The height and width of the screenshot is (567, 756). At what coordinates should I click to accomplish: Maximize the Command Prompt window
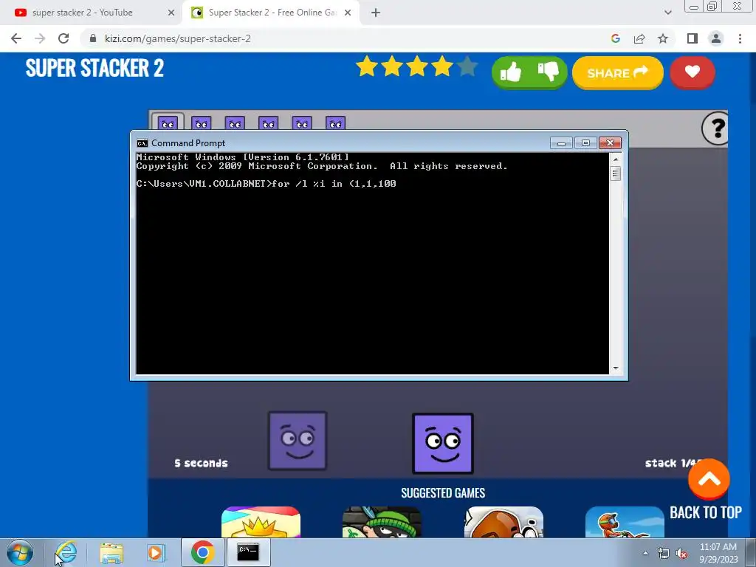tap(585, 143)
